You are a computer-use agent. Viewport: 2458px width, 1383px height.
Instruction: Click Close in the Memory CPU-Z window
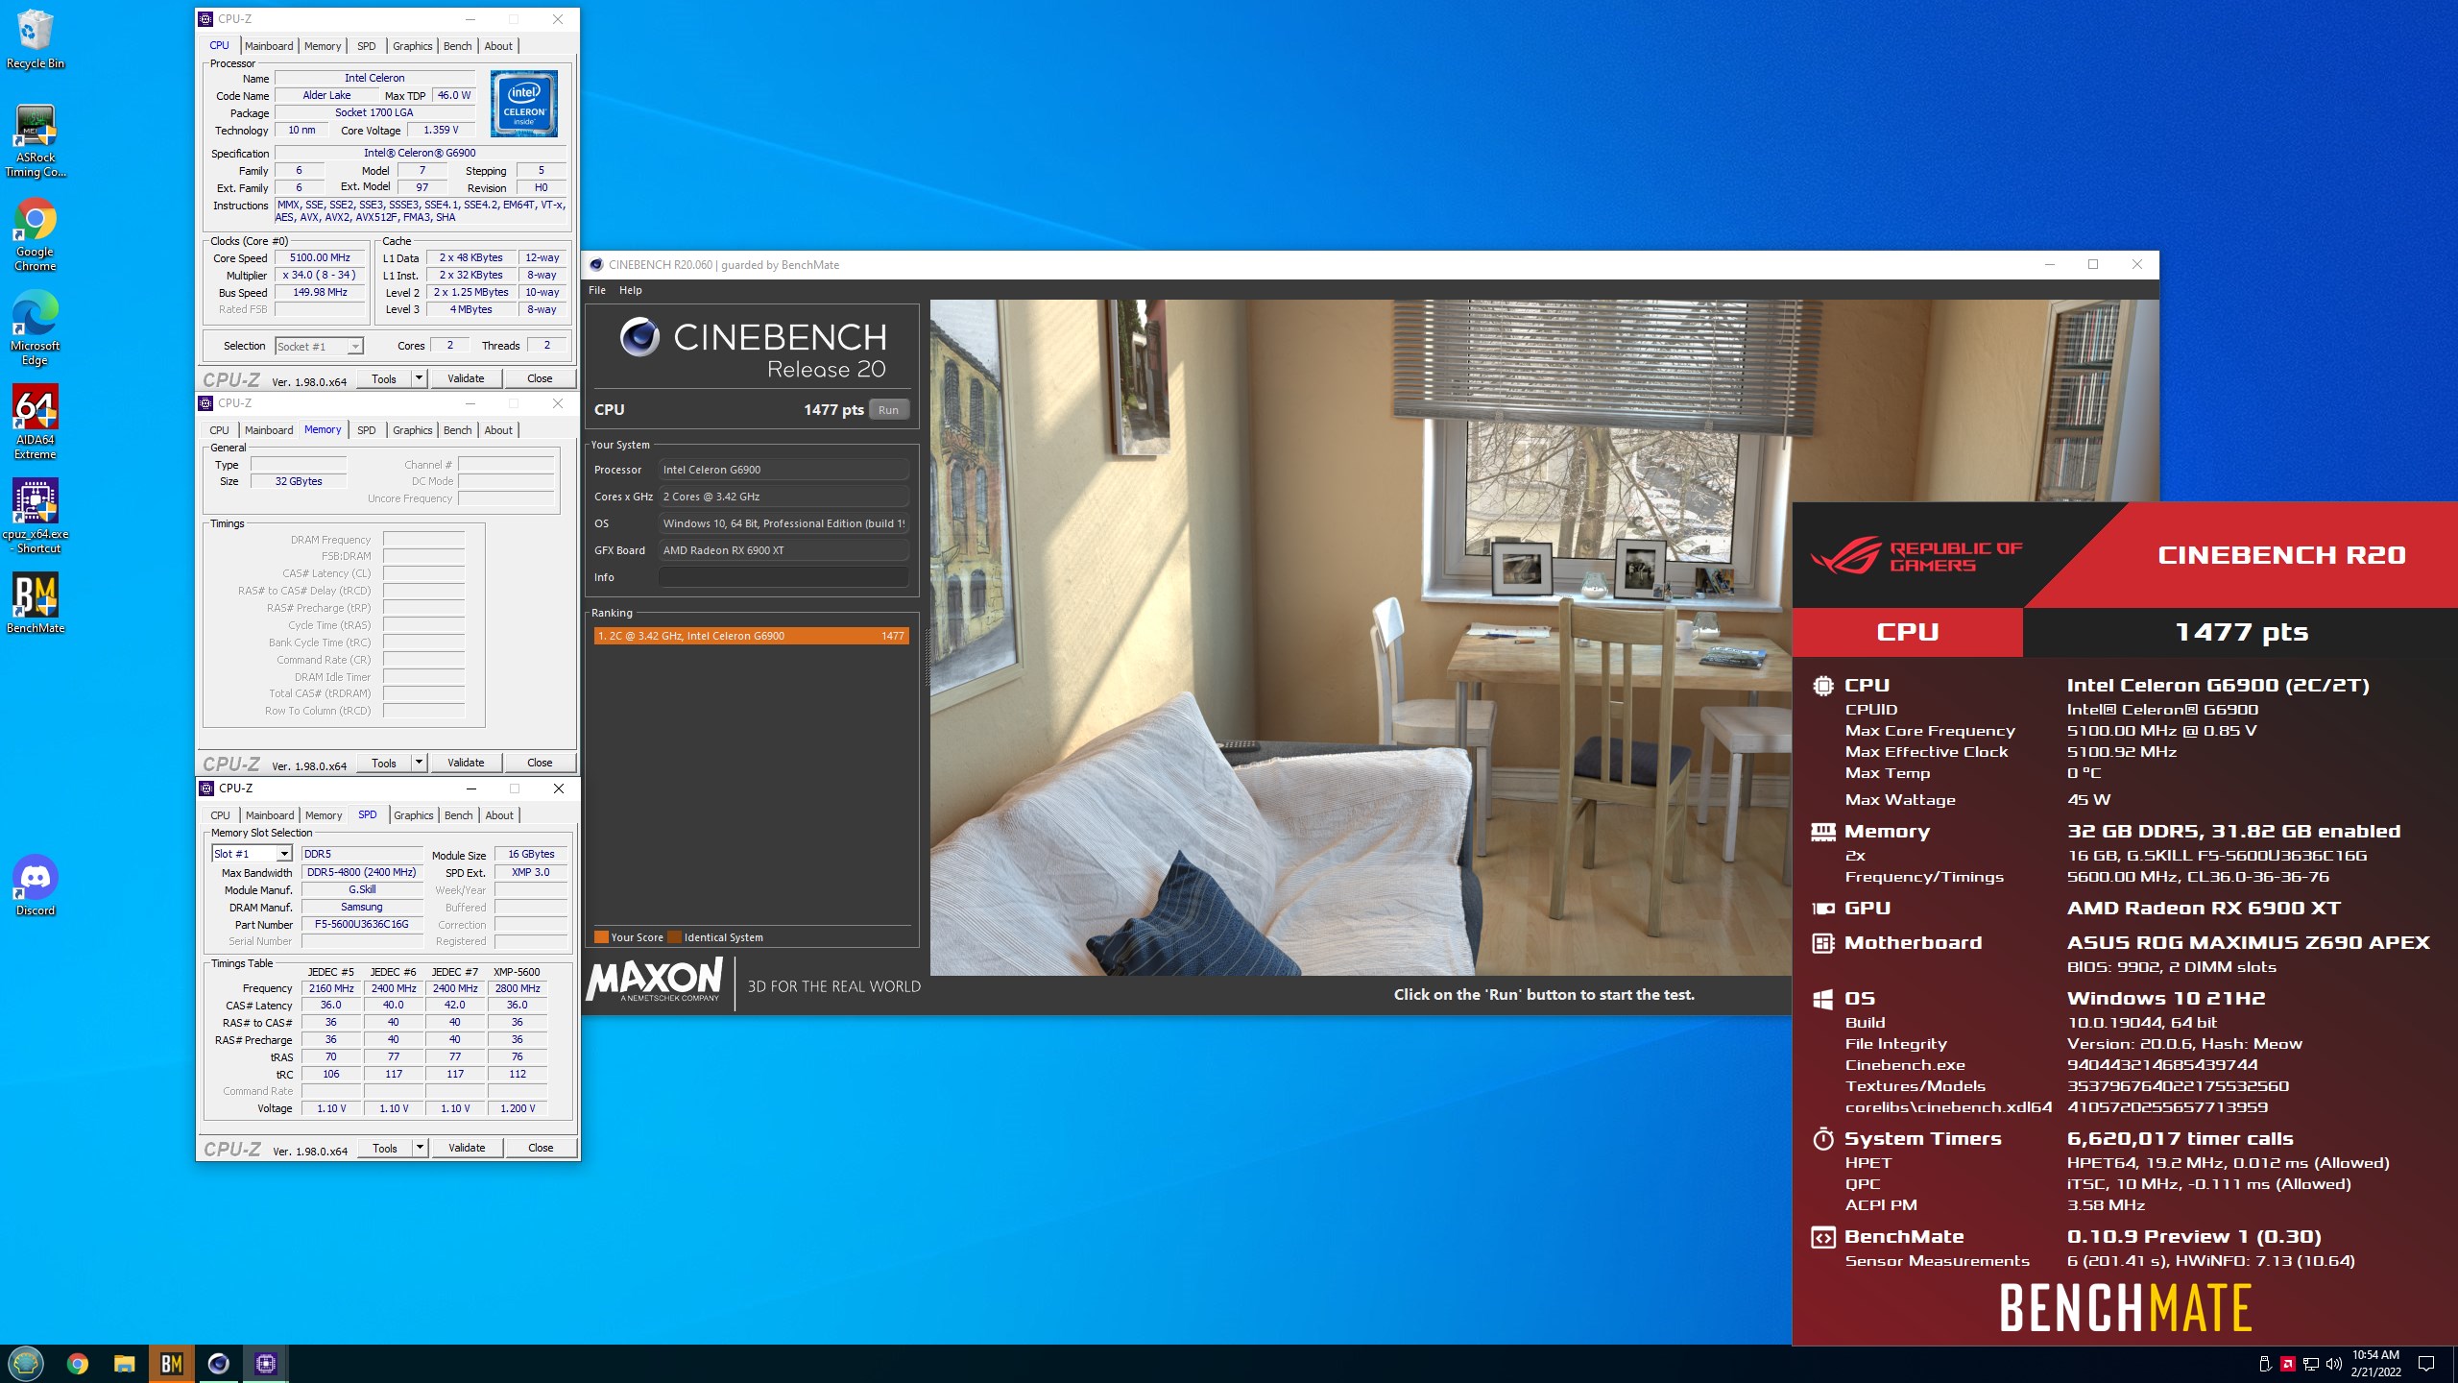540,763
